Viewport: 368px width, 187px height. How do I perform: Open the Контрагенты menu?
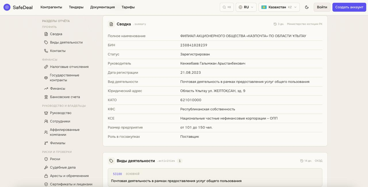51,7
